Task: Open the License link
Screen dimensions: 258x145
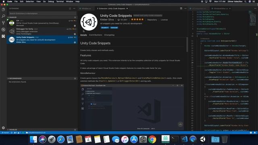Action: pos(164,20)
